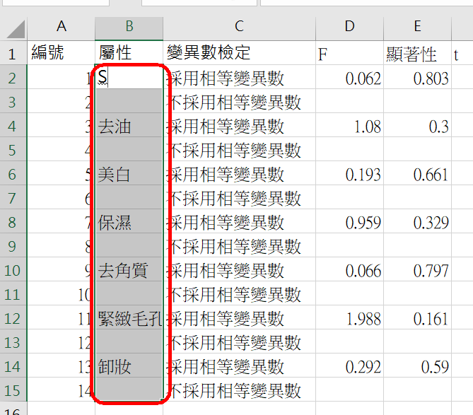The width and height of the screenshot is (473, 415).
Task: Select column E header
Action: click(417, 27)
